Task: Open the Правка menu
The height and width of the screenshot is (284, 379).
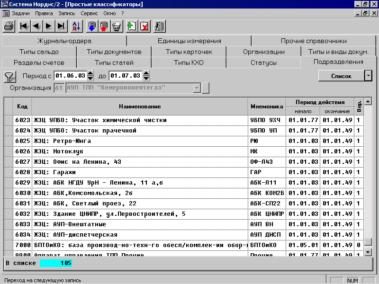Action: [44, 13]
